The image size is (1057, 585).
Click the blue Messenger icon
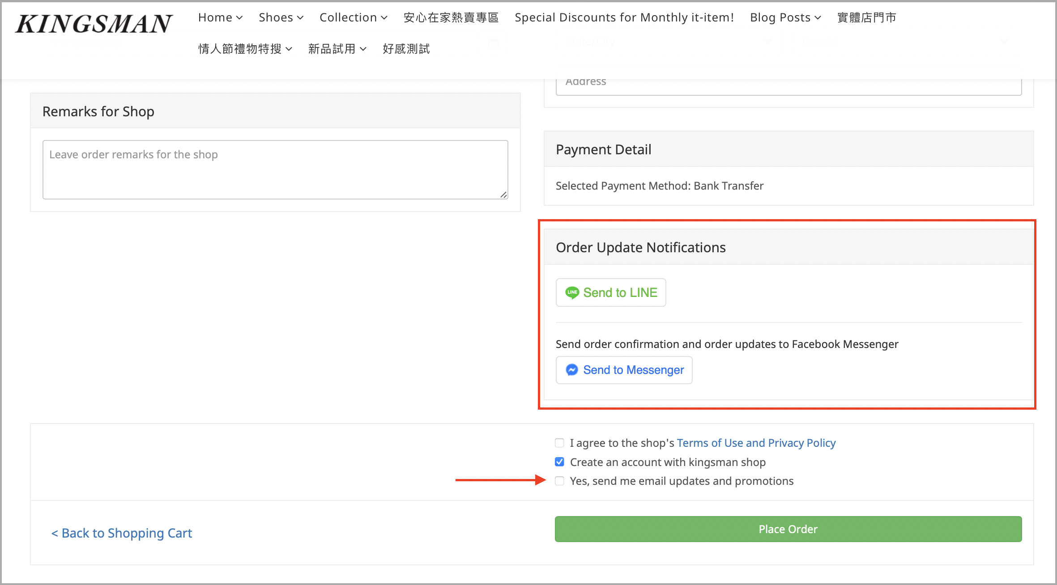(572, 370)
